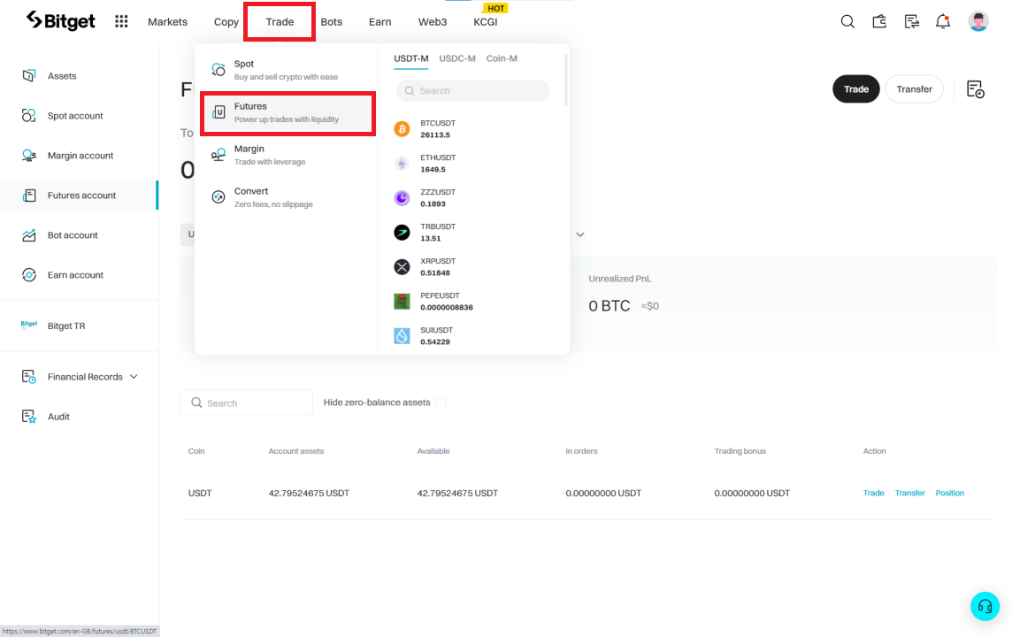
Task: Choose Spot in the Trade dropdown
Action: (287, 70)
